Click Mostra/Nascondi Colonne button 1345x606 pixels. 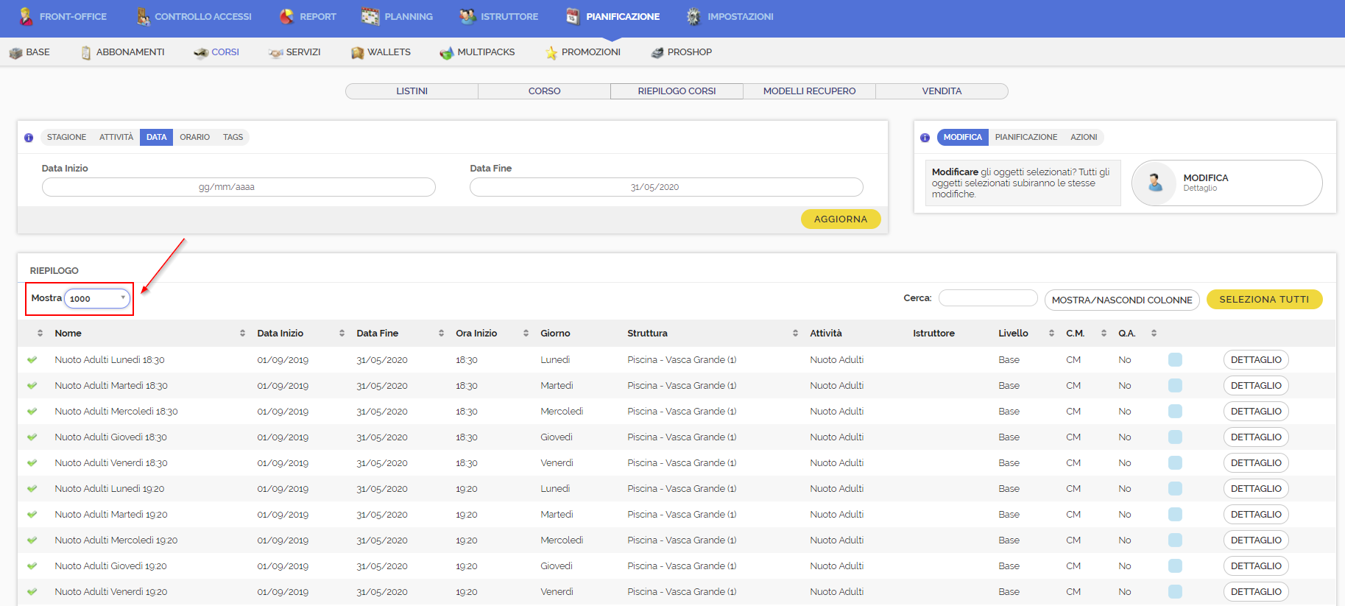point(1122,300)
